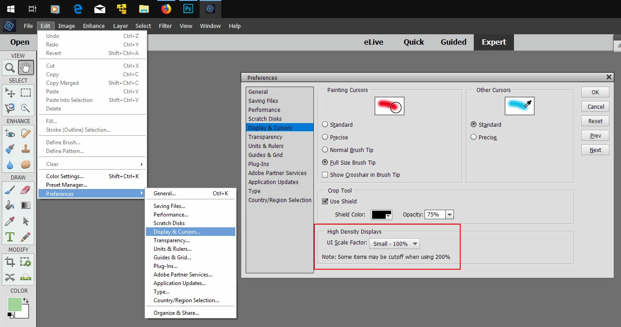Choose Precise painting cursor

click(325, 137)
